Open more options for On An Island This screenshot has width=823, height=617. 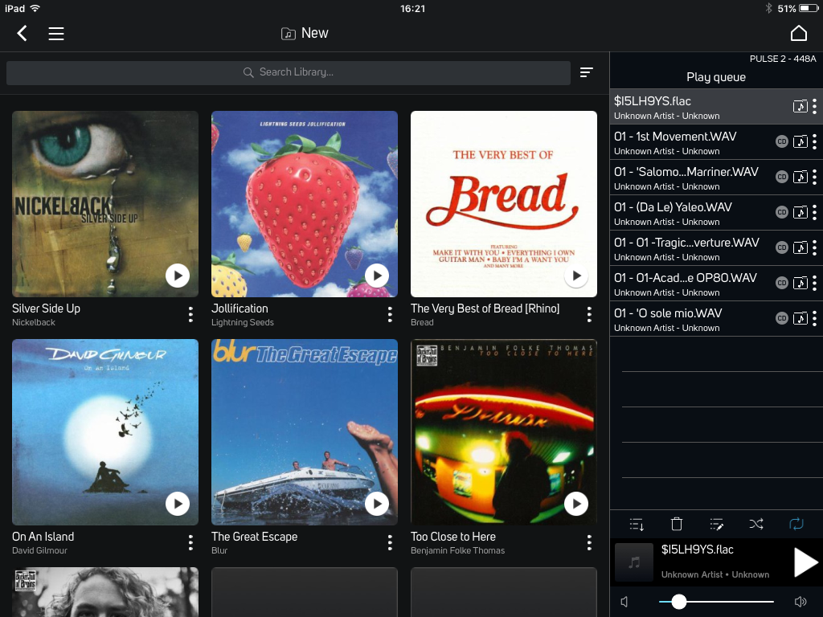point(190,542)
